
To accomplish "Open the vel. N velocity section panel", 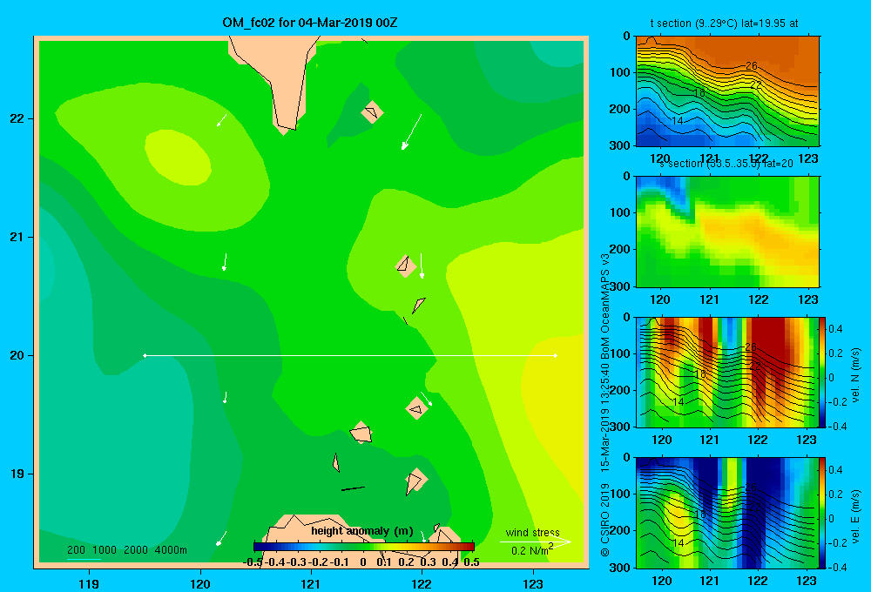I will tap(727, 372).
